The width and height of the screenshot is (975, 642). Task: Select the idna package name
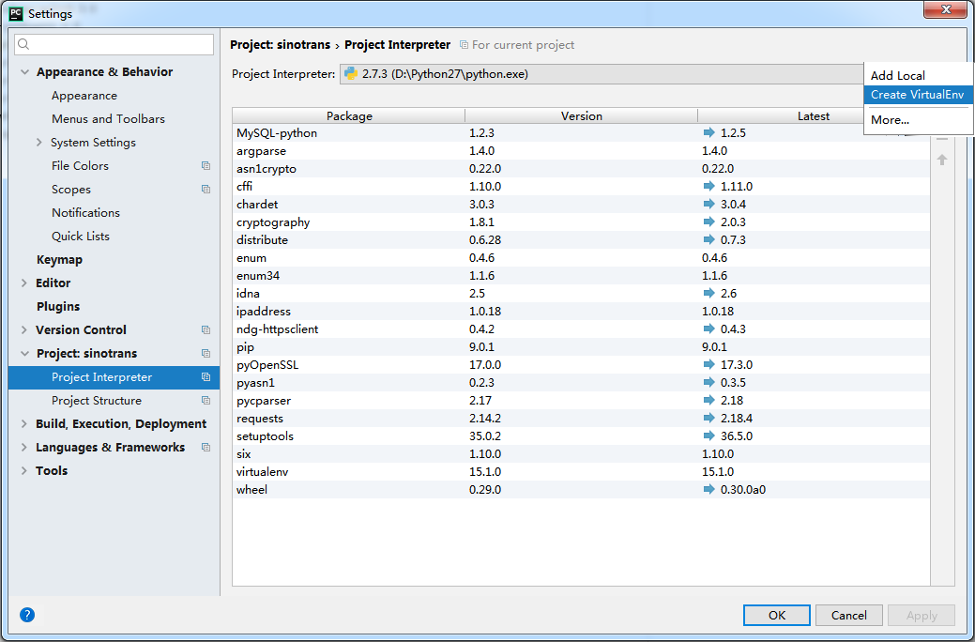click(x=248, y=294)
